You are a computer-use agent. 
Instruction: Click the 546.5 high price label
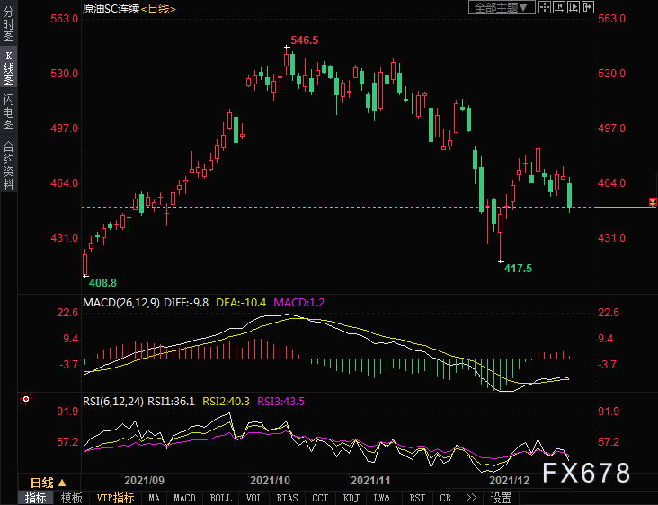(x=304, y=40)
